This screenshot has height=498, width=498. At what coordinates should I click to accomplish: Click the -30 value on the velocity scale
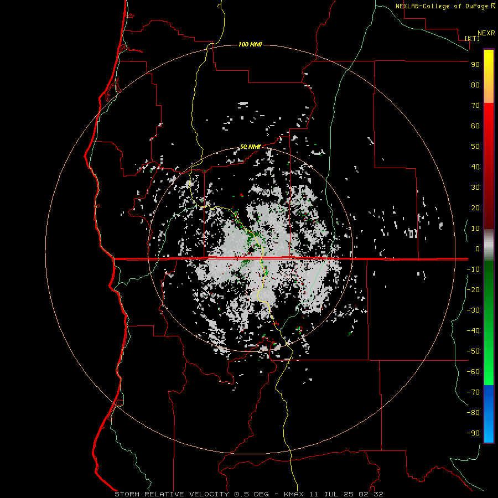point(473,310)
